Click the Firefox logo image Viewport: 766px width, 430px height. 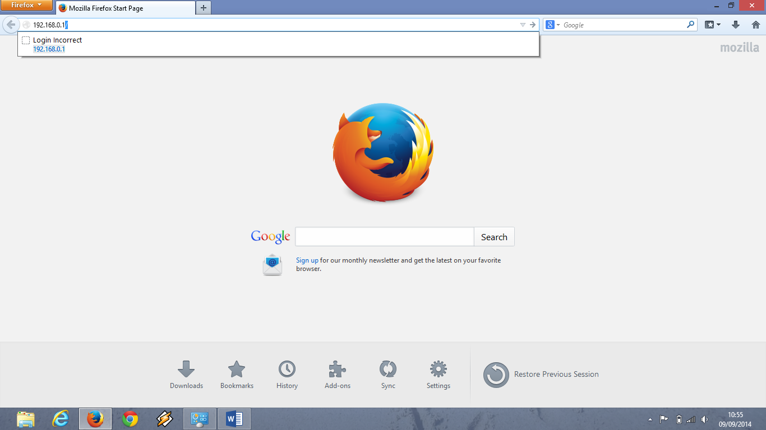pos(383,152)
